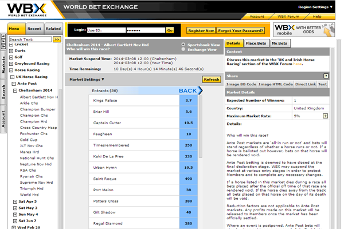
Task: Open the My Bets tab
Action: [x=280, y=43]
